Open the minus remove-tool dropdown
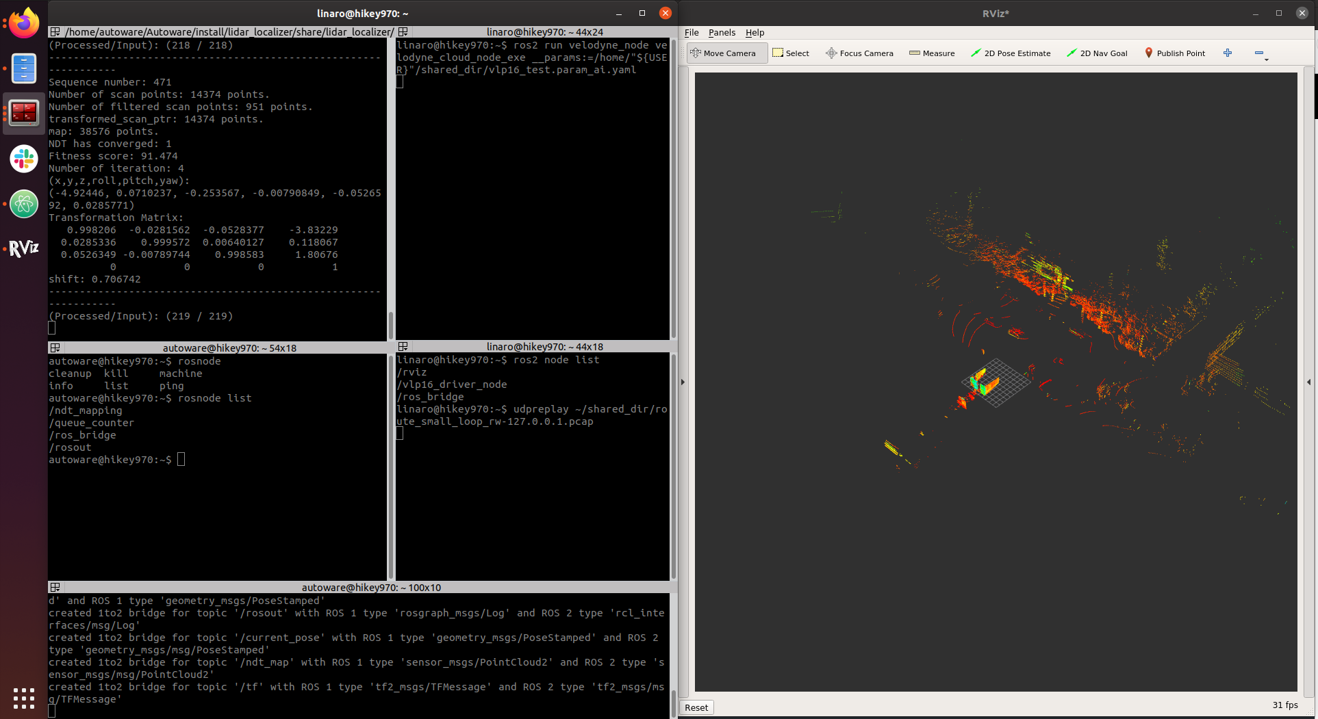 (x=1260, y=54)
